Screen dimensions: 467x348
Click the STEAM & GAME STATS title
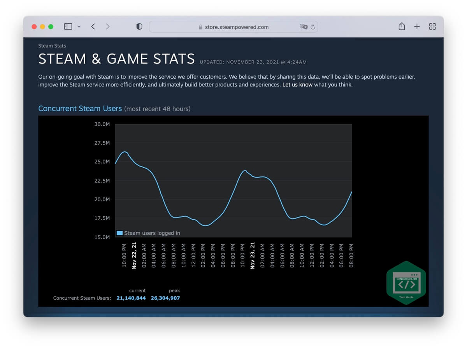click(x=116, y=59)
